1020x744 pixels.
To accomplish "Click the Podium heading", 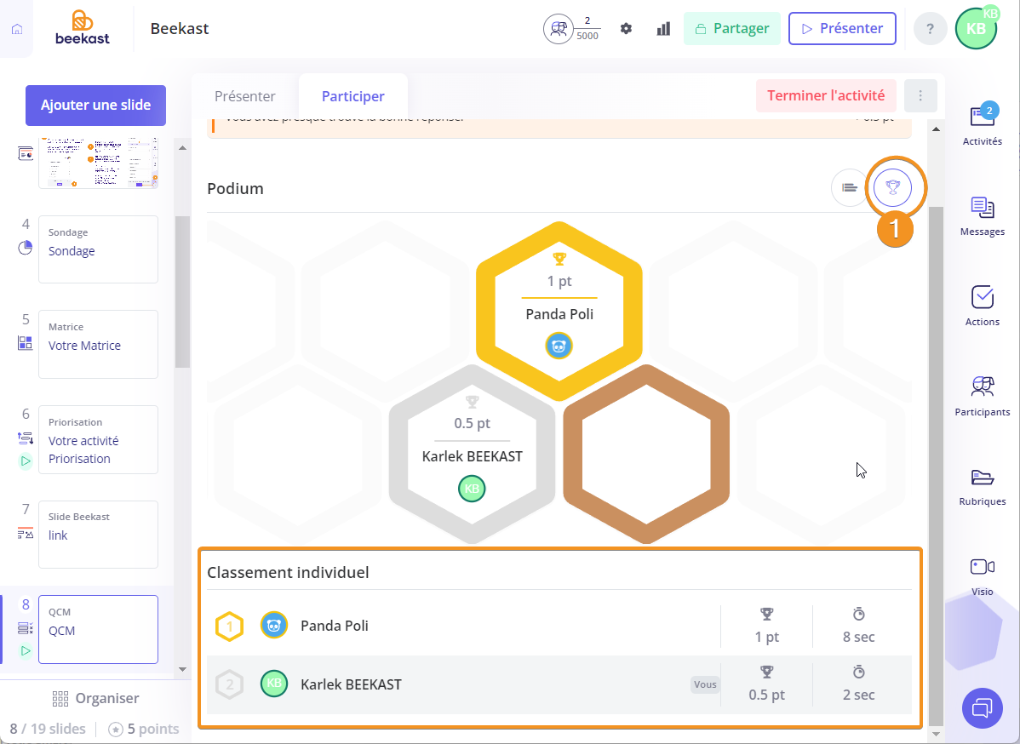I will click(x=236, y=189).
